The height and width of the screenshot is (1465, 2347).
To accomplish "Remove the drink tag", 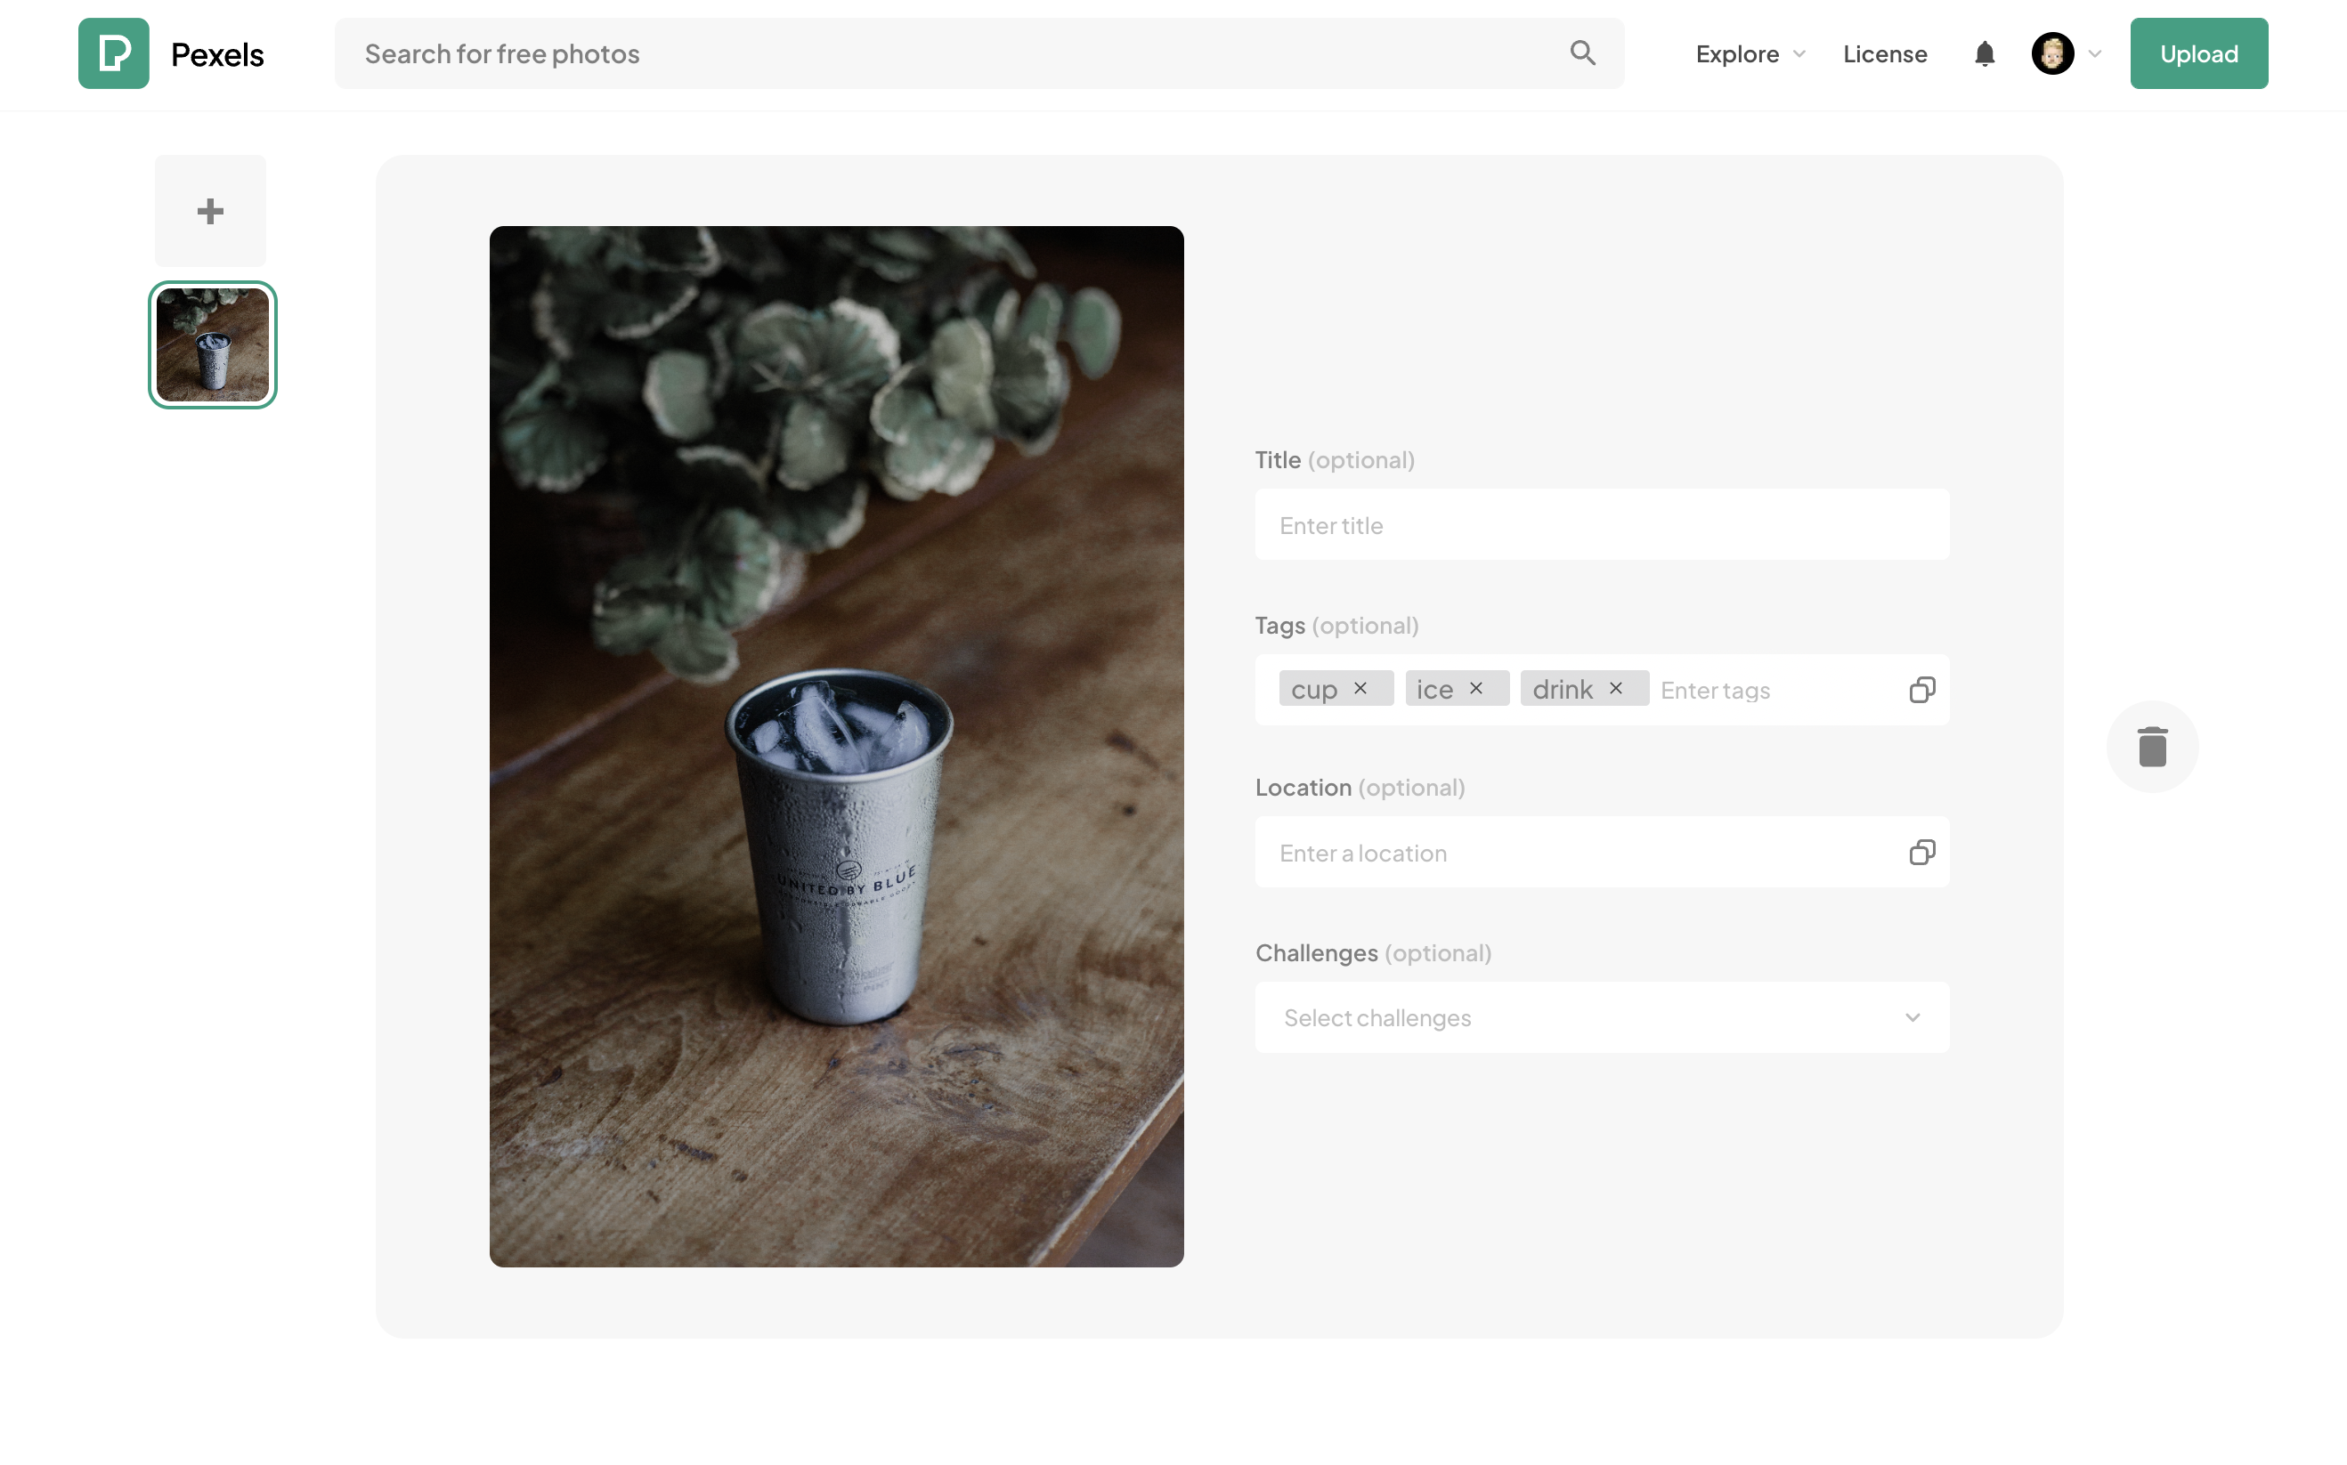I will coord(1615,688).
